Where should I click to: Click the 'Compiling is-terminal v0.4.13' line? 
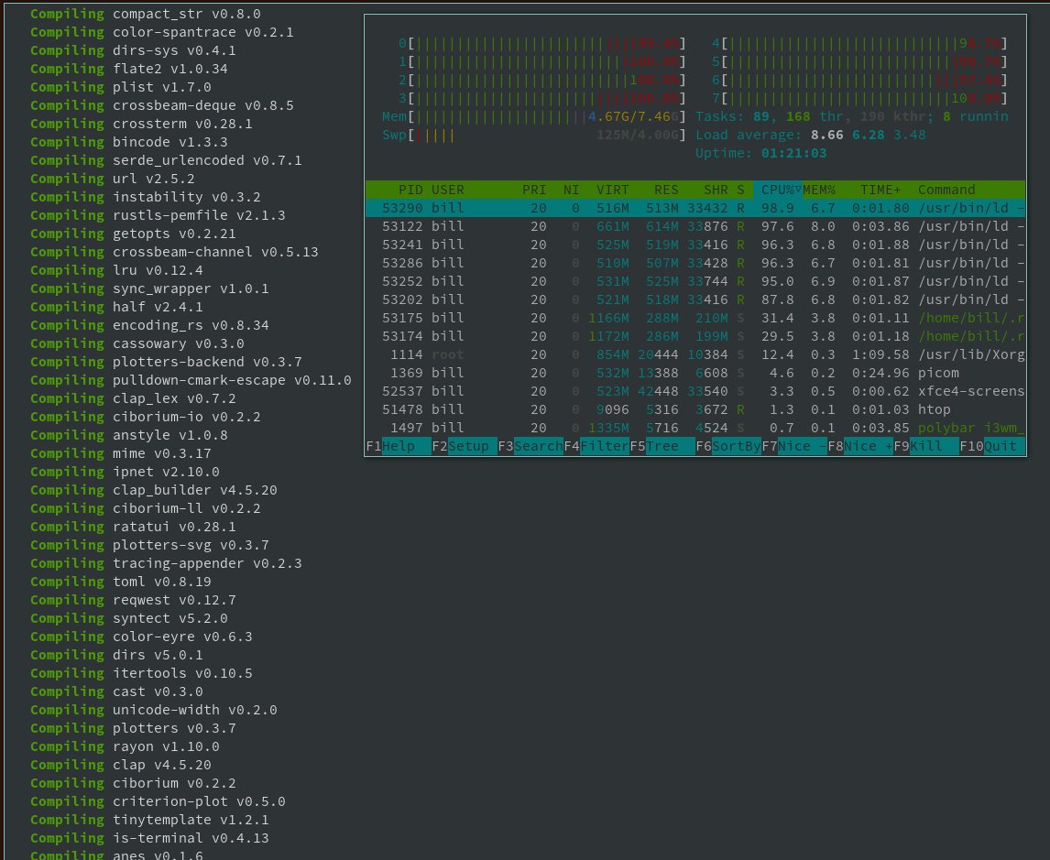click(x=149, y=838)
